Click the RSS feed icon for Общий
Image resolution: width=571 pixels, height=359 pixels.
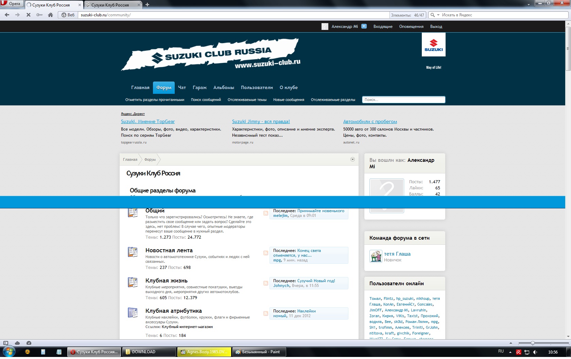(x=266, y=213)
